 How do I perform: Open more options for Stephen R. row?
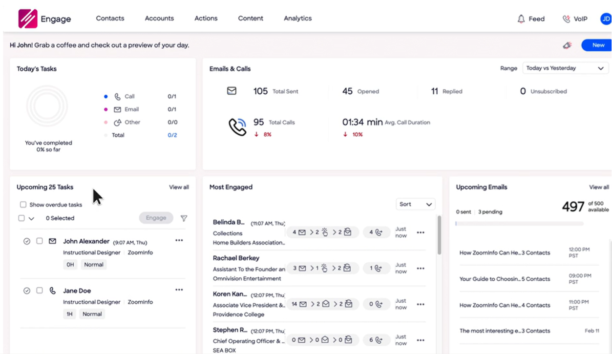tap(421, 340)
